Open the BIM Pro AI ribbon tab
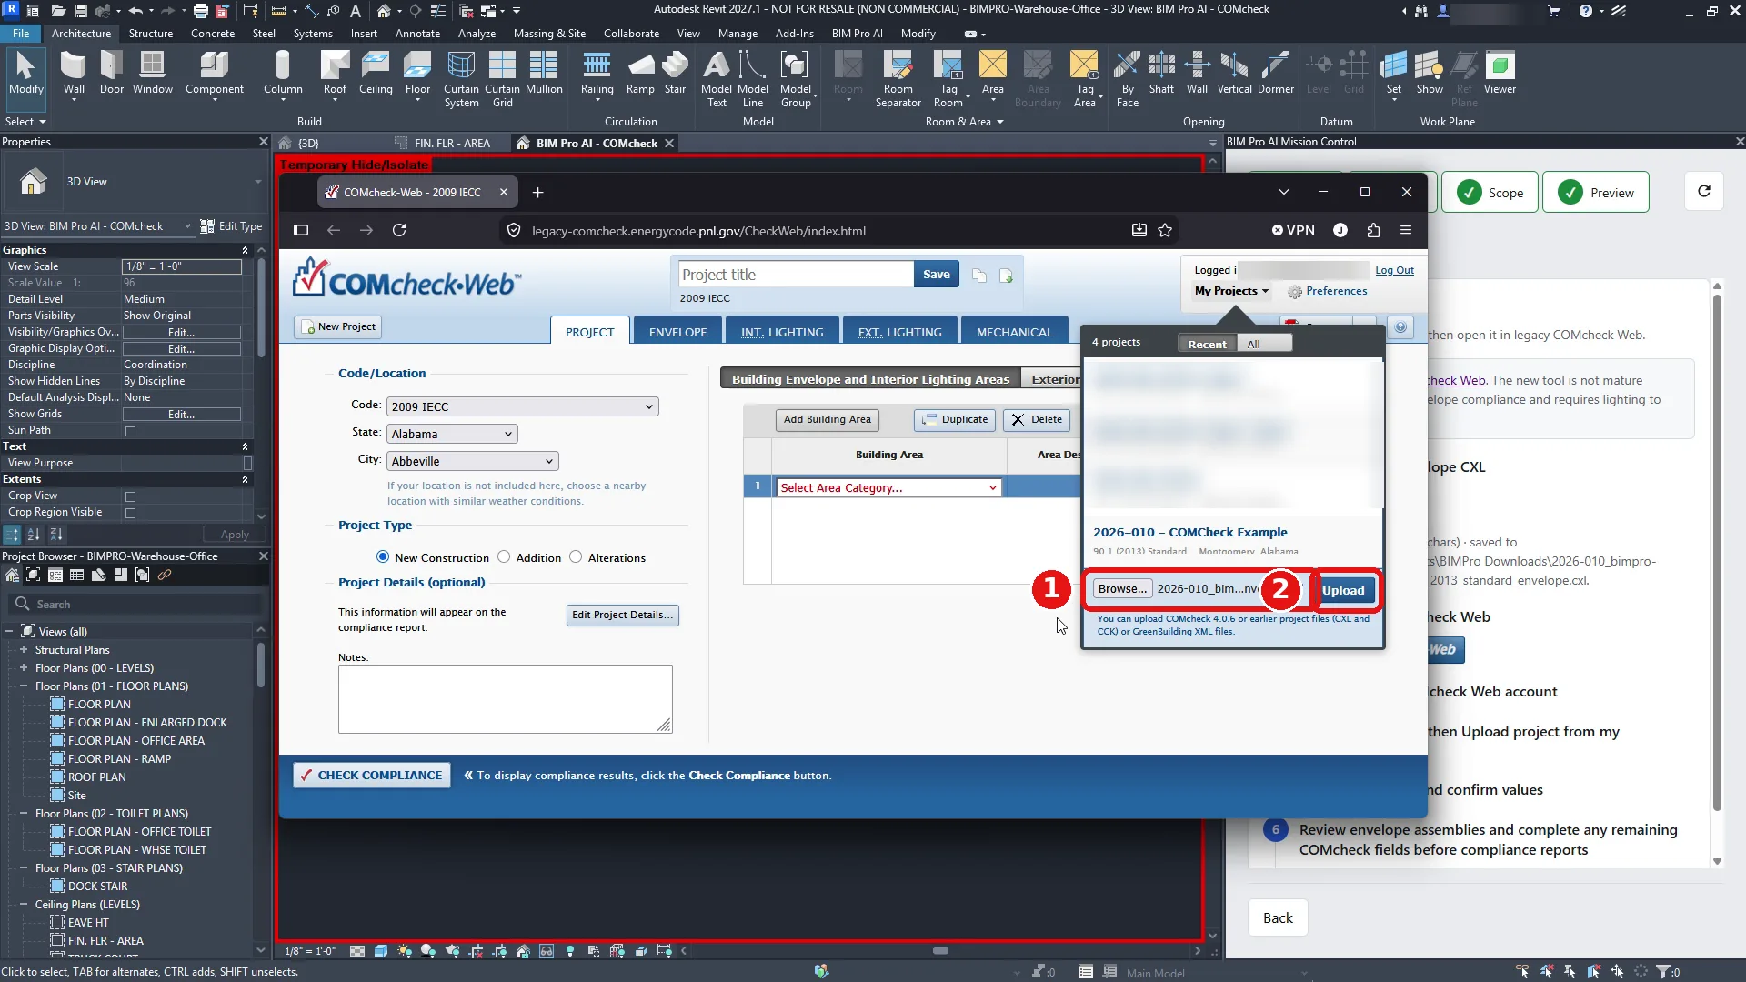Screen dimensions: 1746x982 click(857, 34)
